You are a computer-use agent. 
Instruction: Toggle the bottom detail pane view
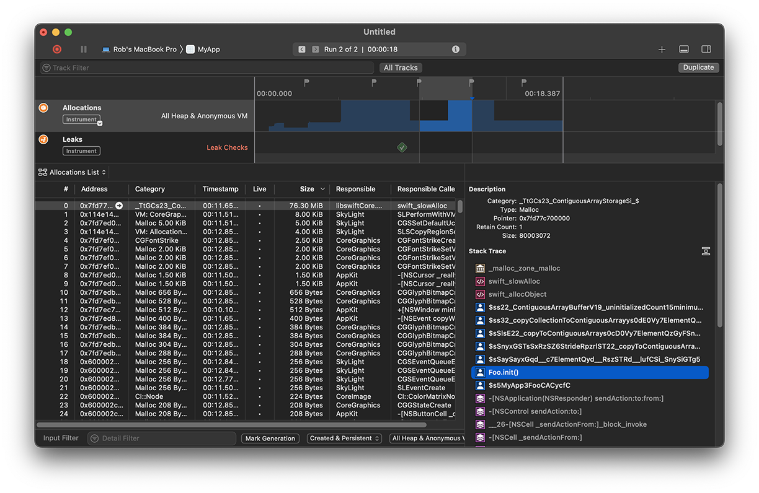point(684,50)
